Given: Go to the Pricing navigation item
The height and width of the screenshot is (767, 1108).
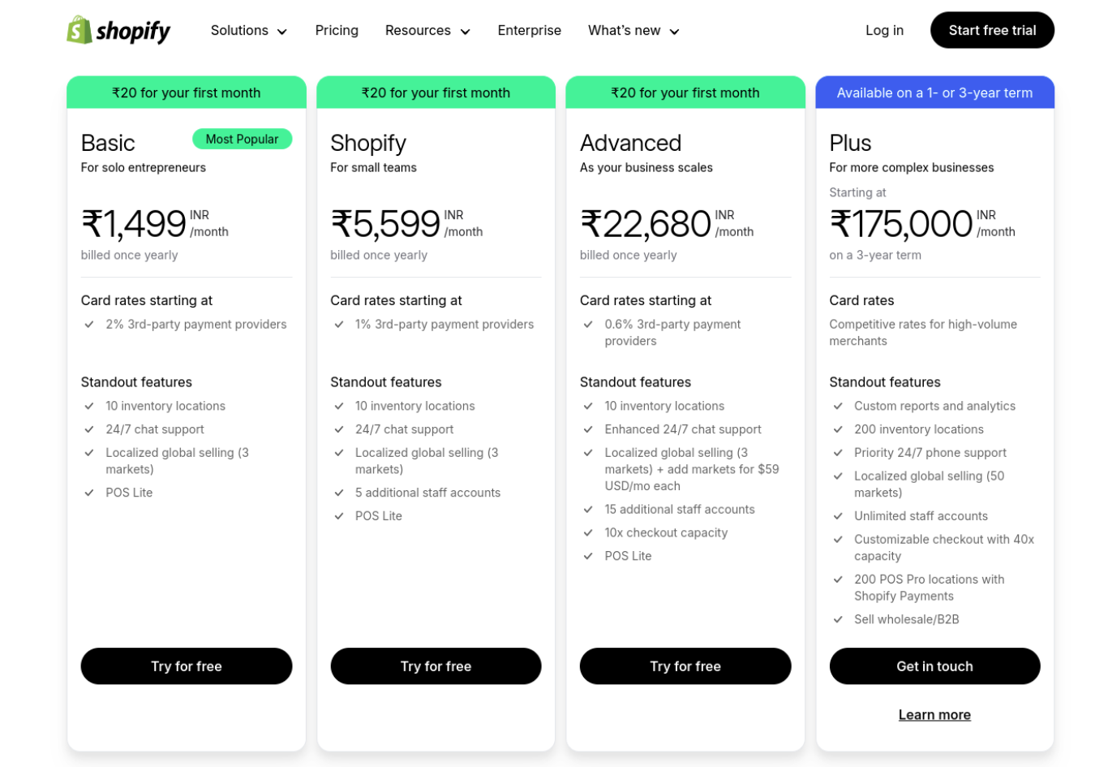Looking at the screenshot, I should coord(337,30).
